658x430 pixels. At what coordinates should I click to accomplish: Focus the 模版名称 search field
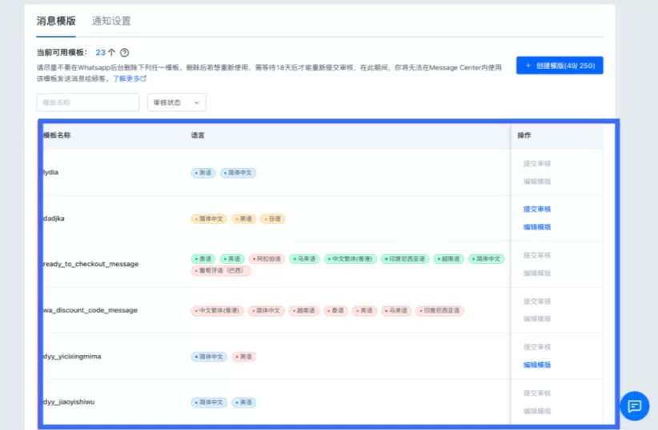click(x=88, y=102)
